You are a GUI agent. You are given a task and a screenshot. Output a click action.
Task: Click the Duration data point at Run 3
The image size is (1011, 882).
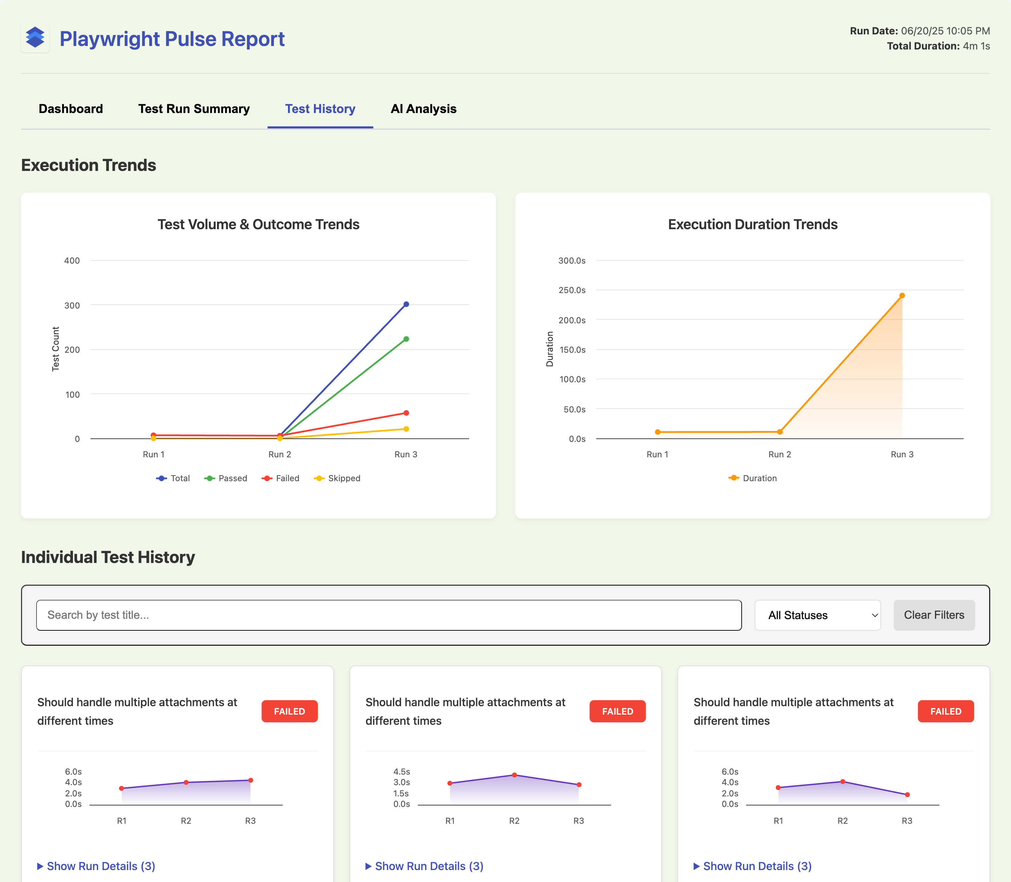pyautogui.click(x=902, y=296)
